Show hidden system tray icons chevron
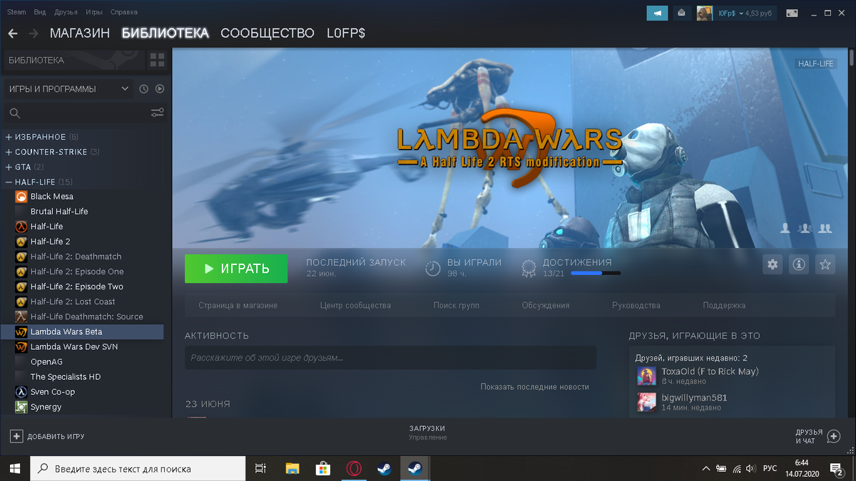 click(x=706, y=468)
